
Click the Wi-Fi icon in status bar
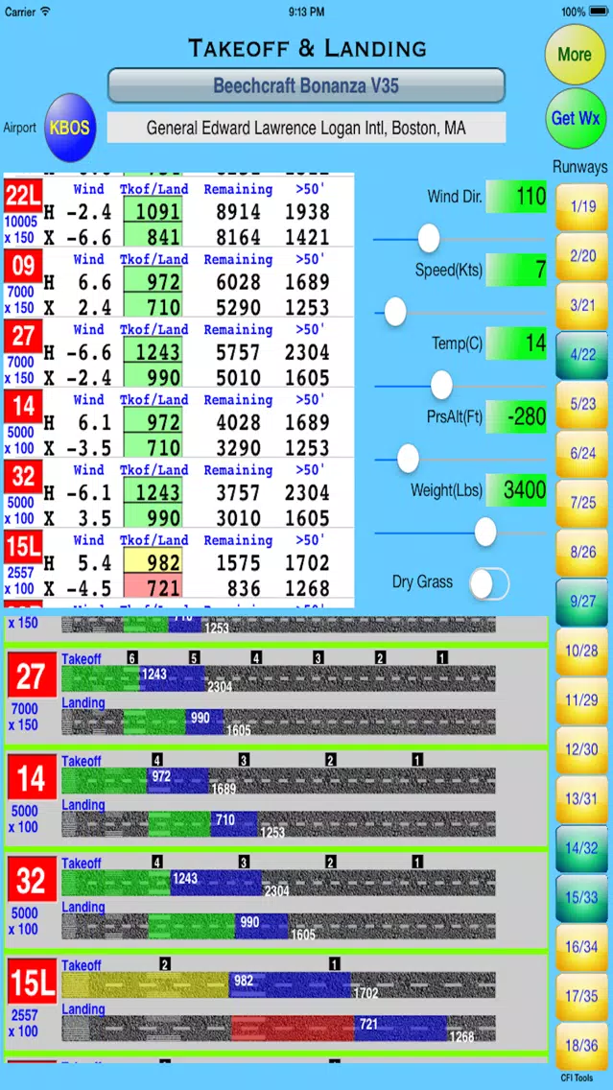point(46,12)
